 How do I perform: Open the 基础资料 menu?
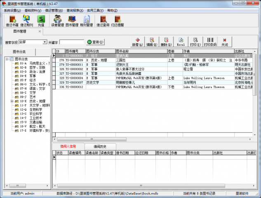coord(33,10)
